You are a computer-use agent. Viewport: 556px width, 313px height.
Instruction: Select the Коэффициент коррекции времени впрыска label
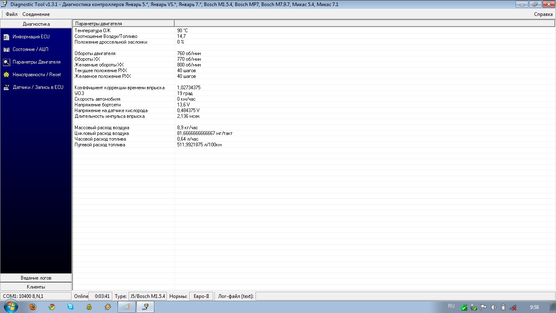coord(120,88)
